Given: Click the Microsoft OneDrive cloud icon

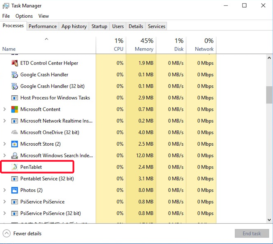Looking at the screenshot, I should (14, 132).
